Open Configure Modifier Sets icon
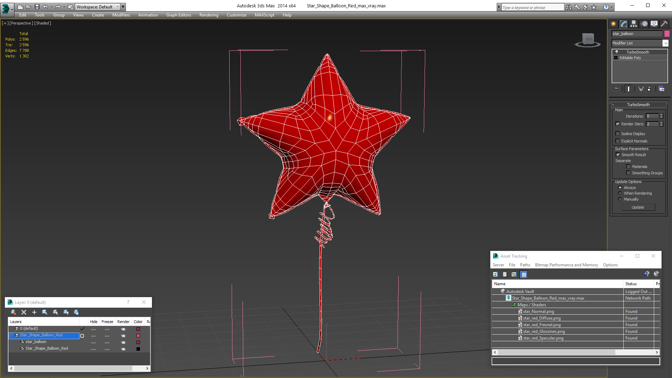Image resolution: width=672 pixels, height=378 pixels. point(661,89)
